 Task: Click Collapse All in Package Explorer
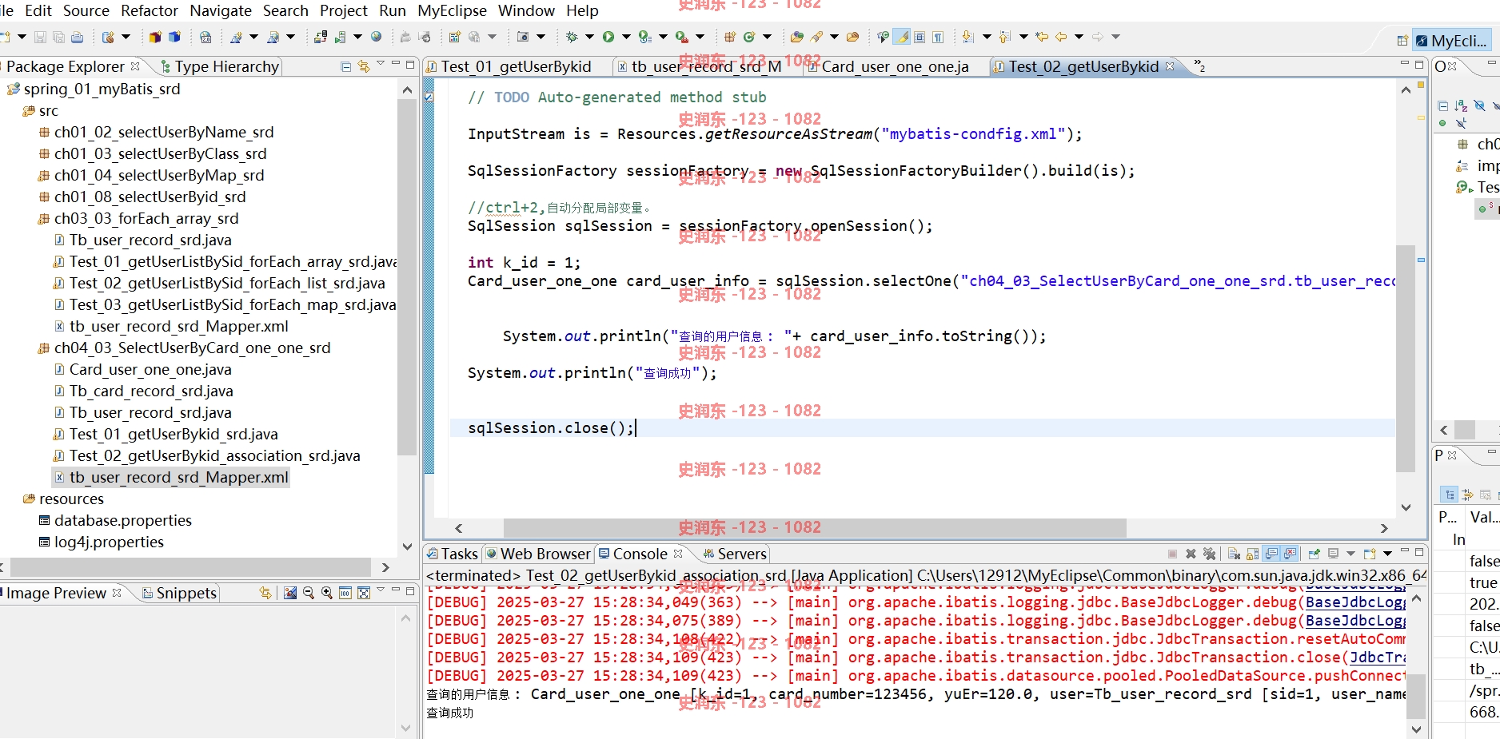[345, 66]
